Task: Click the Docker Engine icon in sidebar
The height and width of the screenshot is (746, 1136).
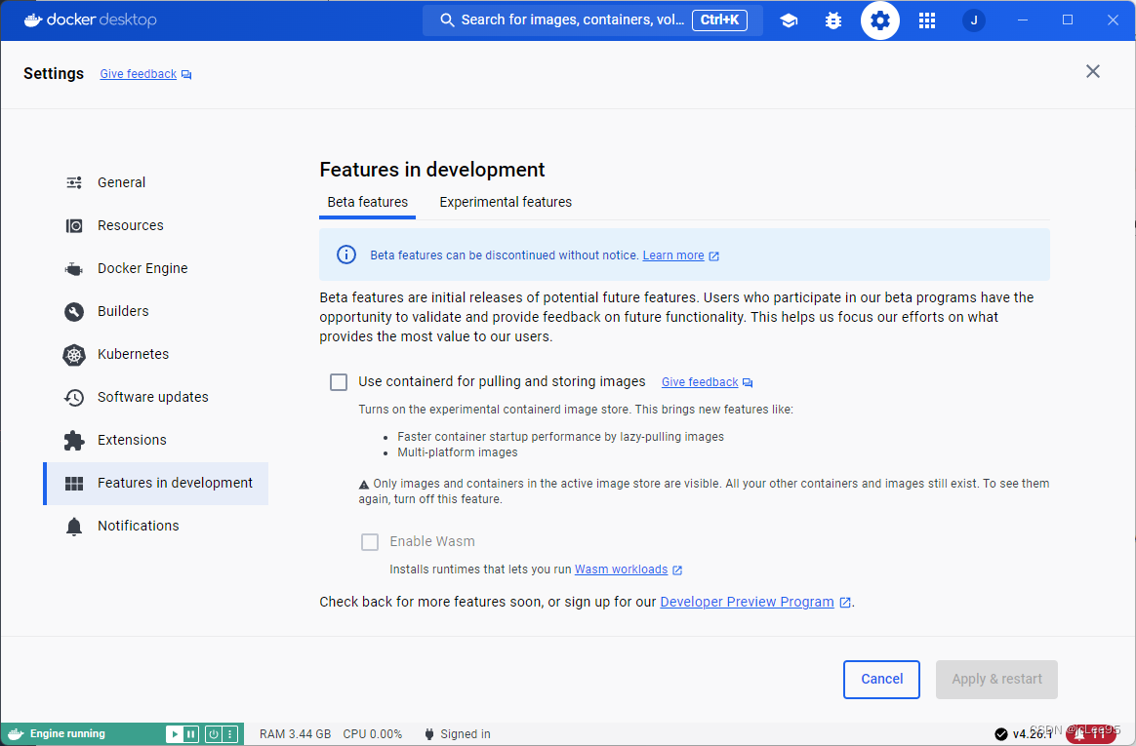Action: click(x=74, y=268)
